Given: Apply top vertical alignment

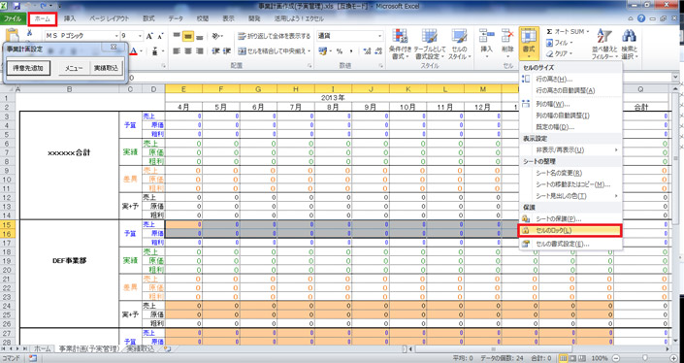Looking at the screenshot, I should [177, 36].
